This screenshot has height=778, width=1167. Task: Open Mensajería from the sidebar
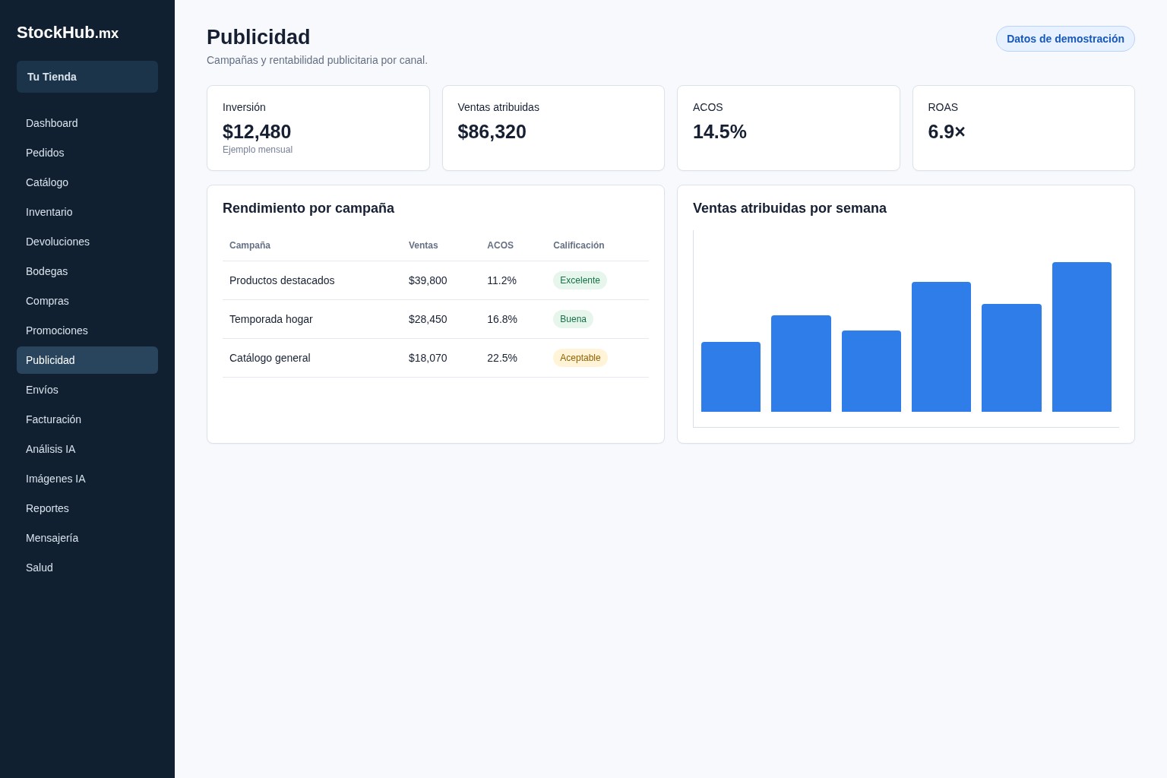(x=87, y=538)
